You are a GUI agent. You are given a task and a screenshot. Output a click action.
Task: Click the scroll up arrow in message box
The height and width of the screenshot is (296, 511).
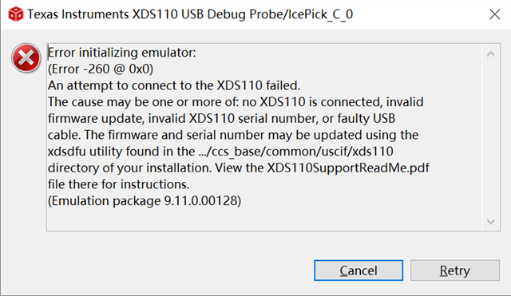tap(491, 54)
